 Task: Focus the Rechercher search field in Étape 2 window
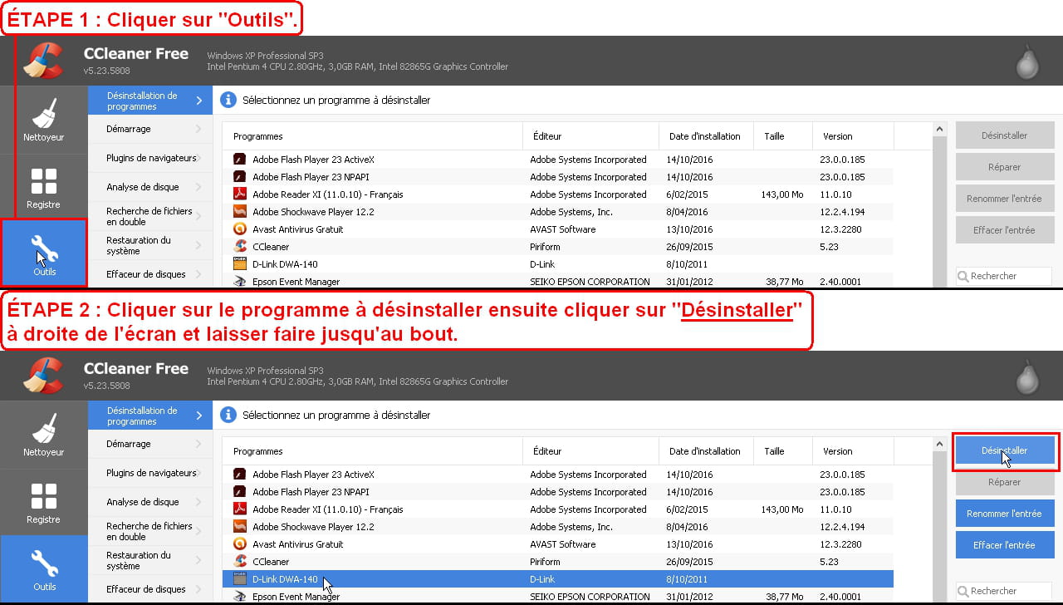point(1004,591)
